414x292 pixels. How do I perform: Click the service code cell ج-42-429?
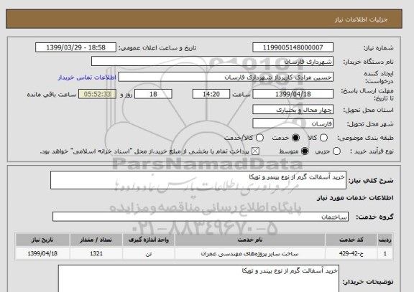pos(351,254)
